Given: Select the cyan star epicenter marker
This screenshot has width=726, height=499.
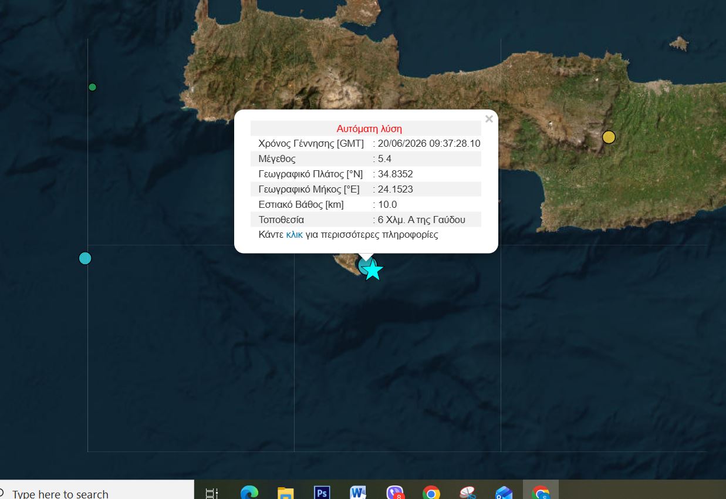Looking at the screenshot, I should 372,271.
